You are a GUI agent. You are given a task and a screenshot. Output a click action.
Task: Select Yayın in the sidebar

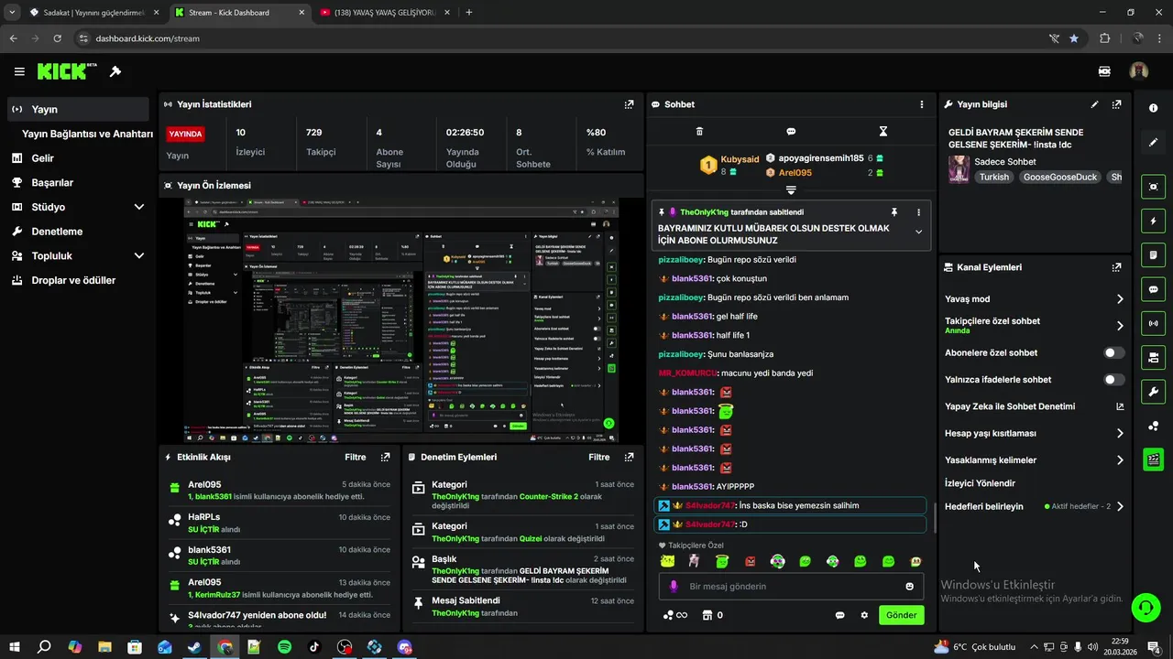point(78,109)
